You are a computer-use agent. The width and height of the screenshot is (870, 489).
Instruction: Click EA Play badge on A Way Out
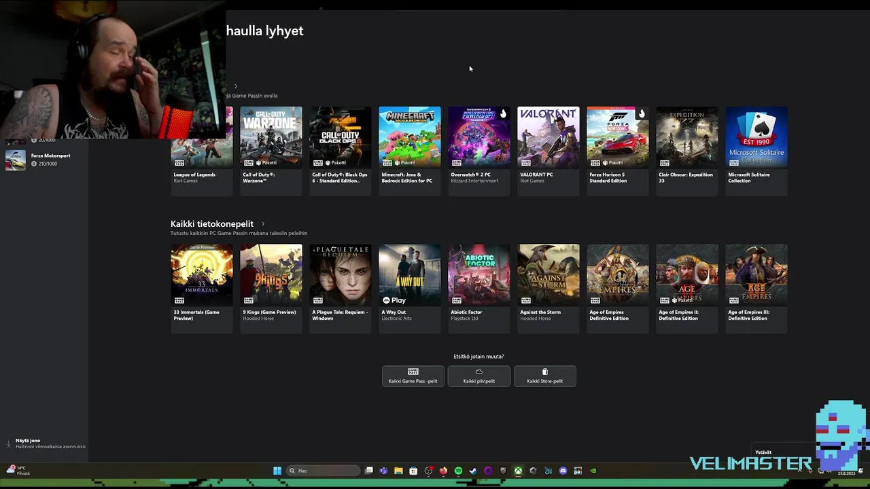click(394, 300)
